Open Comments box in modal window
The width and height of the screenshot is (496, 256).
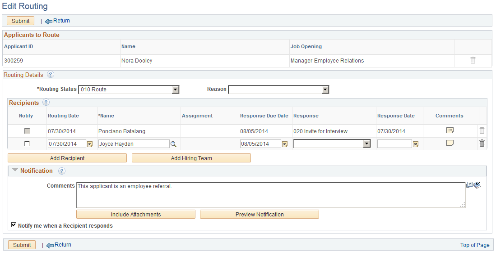tap(469, 185)
